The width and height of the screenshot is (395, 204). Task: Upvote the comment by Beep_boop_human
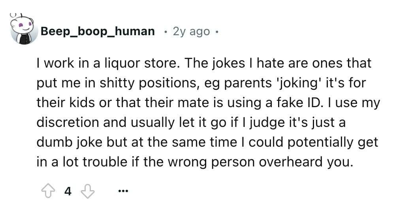(x=49, y=191)
